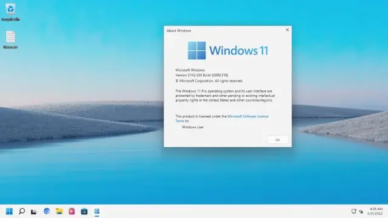Close the About Windows dialog
This screenshot has height=218, width=388.
coord(287,30)
